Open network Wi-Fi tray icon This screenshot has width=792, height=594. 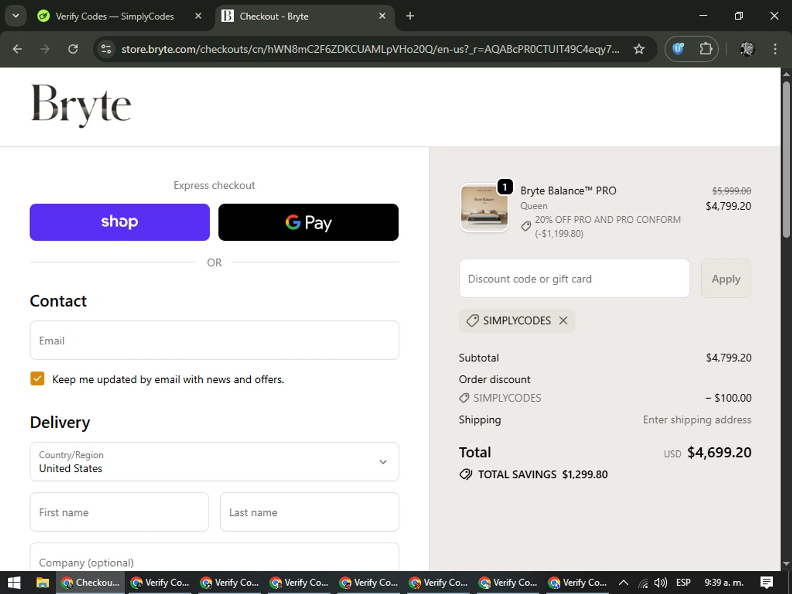(643, 583)
